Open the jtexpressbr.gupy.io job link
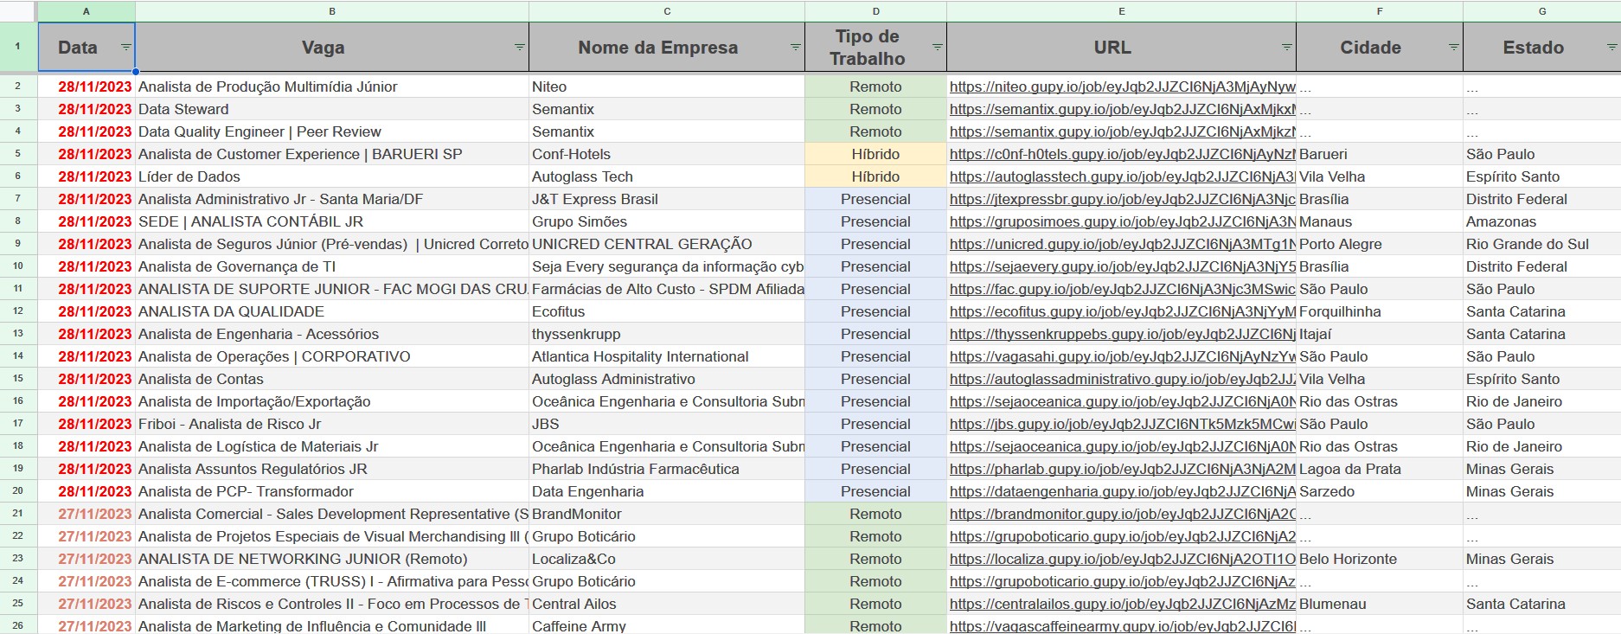 tap(1123, 199)
